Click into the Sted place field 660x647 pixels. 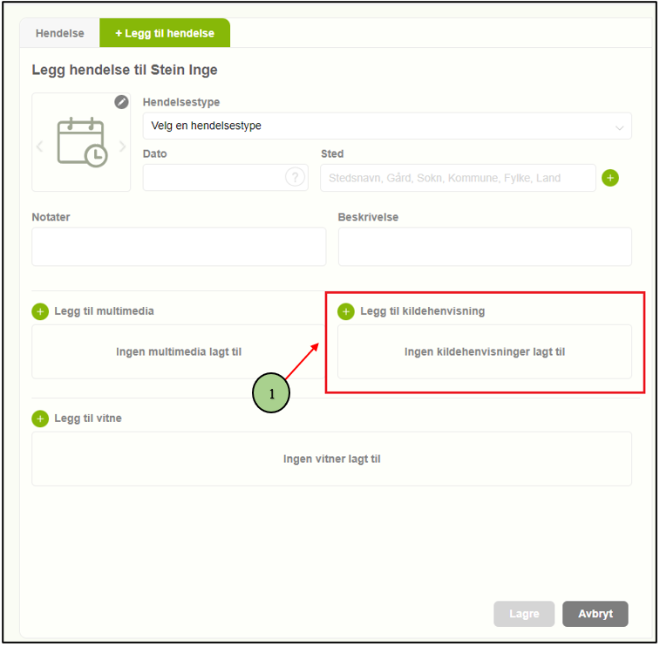click(x=458, y=178)
